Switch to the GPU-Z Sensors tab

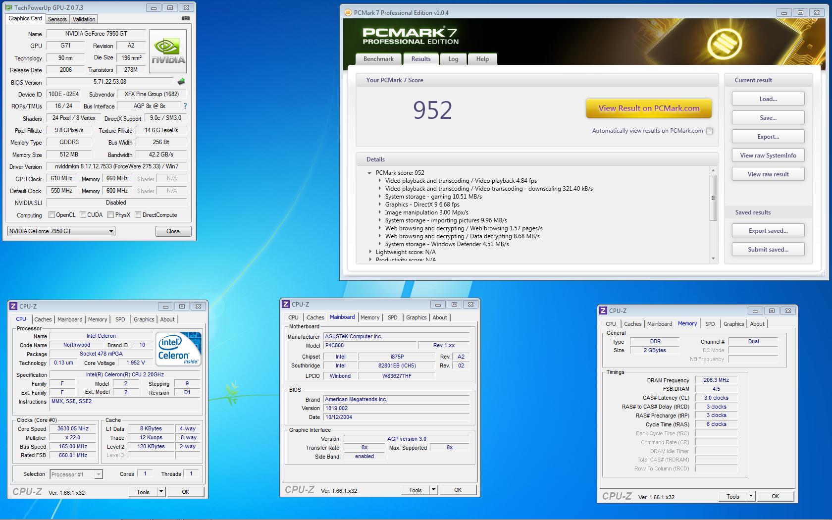coord(57,19)
